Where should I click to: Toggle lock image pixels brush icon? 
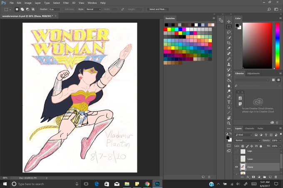pos(248,146)
